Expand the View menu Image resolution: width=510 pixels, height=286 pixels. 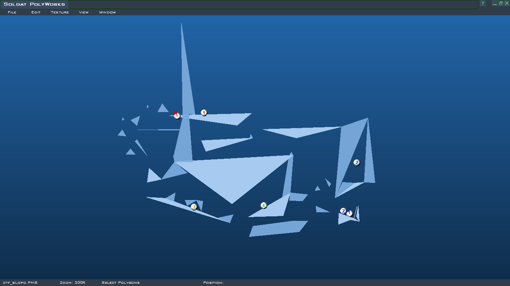pos(84,12)
